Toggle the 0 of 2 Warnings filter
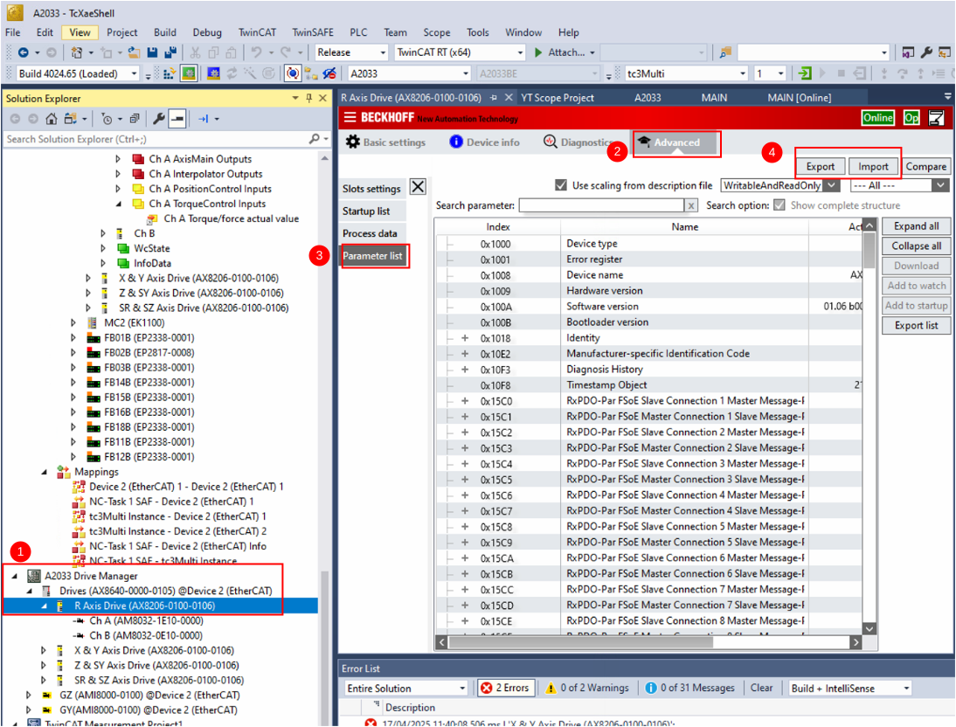 pyautogui.click(x=585, y=688)
